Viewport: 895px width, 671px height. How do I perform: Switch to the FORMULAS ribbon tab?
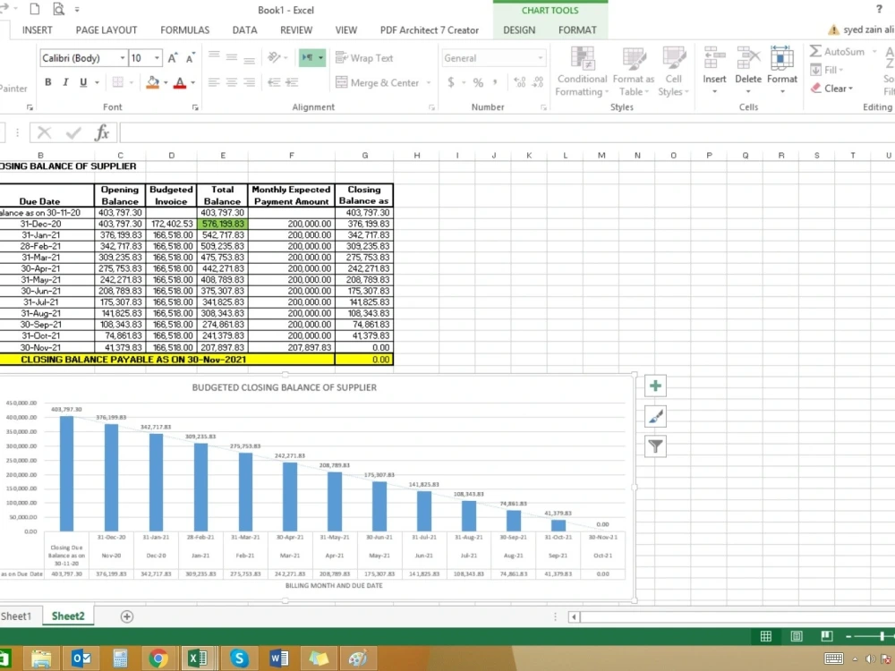tap(184, 30)
